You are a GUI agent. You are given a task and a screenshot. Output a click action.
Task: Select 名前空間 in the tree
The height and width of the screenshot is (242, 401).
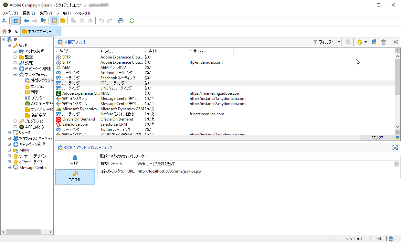[x=38, y=115]
